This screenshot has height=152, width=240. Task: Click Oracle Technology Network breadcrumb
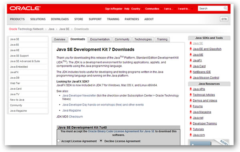[26, 29]
